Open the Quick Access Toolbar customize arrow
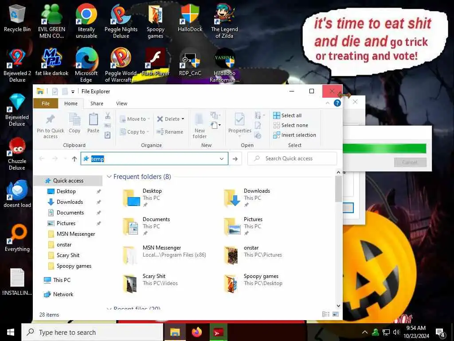Screen dimensions: 454x341 pyautogui.click(x=73, y=91)
